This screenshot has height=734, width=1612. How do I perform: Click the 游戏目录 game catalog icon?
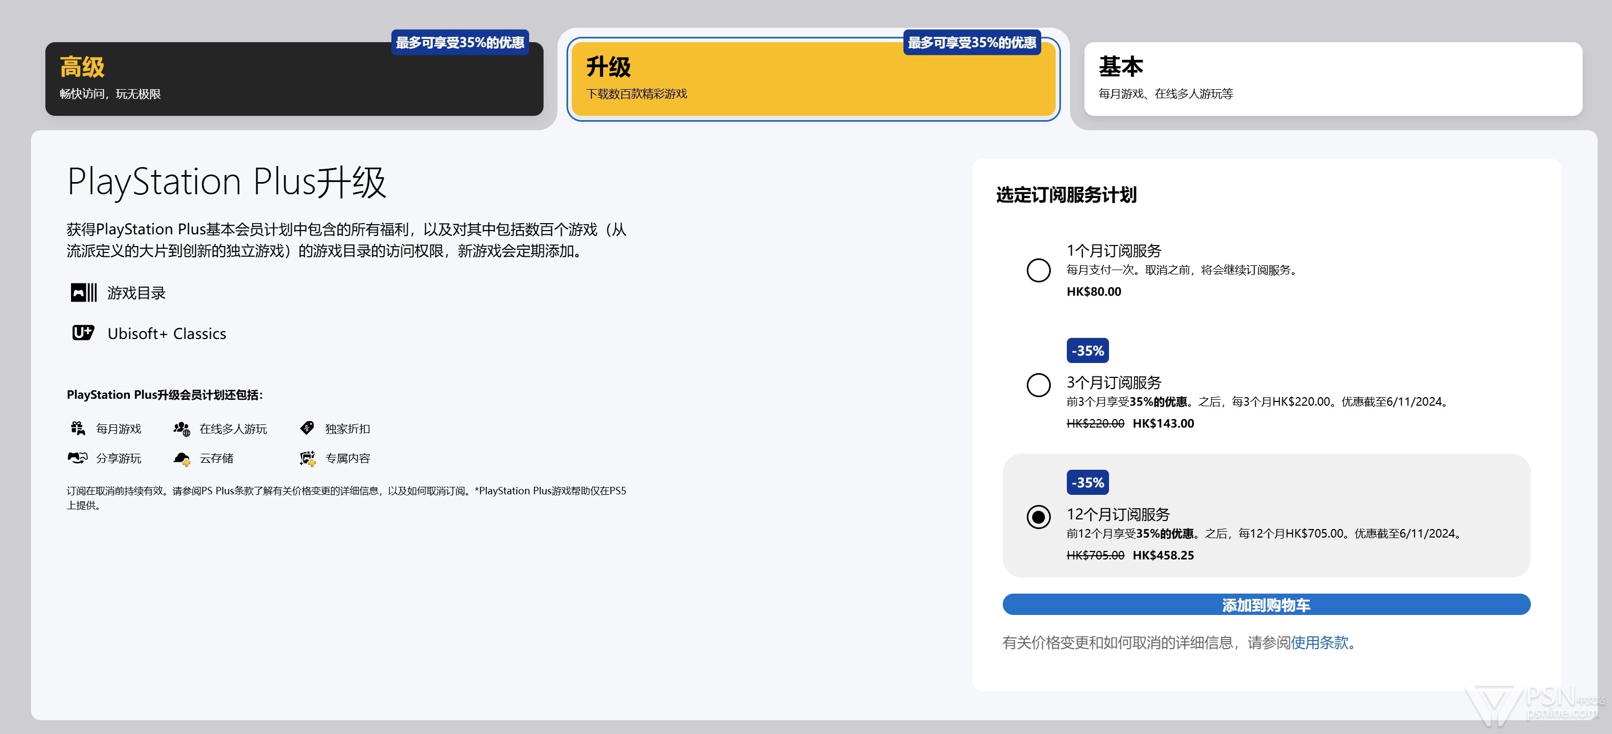click(x=84, y=292)
